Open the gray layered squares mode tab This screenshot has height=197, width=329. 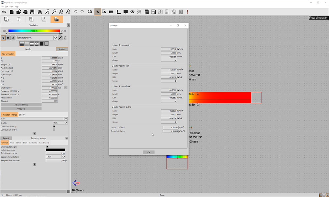coord(31,19)
